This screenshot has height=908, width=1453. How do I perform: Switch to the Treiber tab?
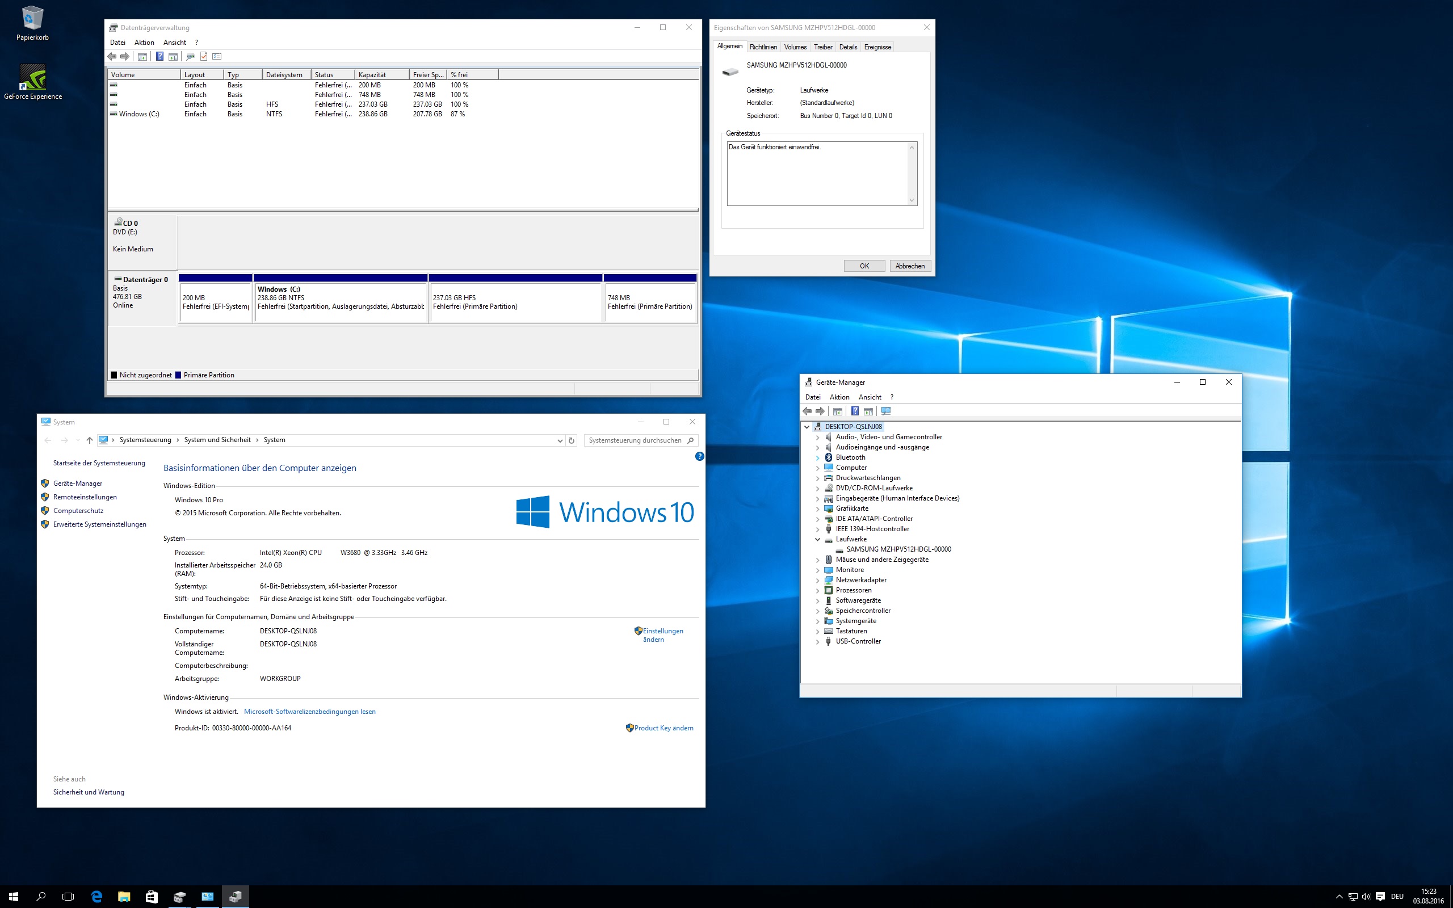pyautogui.click(x=822, y=47)
